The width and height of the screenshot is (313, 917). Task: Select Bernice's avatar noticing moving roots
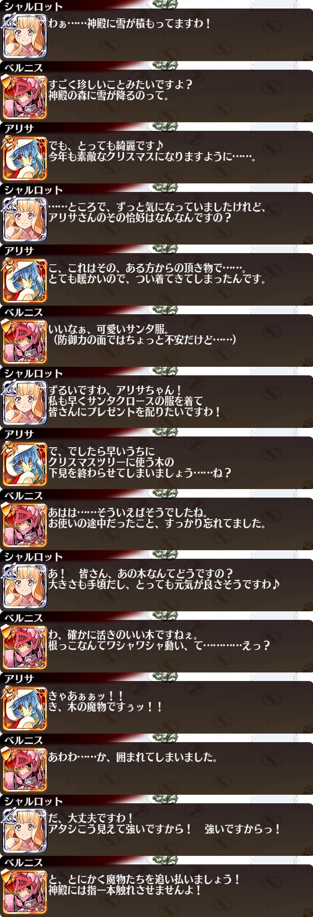click(x=25, y=647)
